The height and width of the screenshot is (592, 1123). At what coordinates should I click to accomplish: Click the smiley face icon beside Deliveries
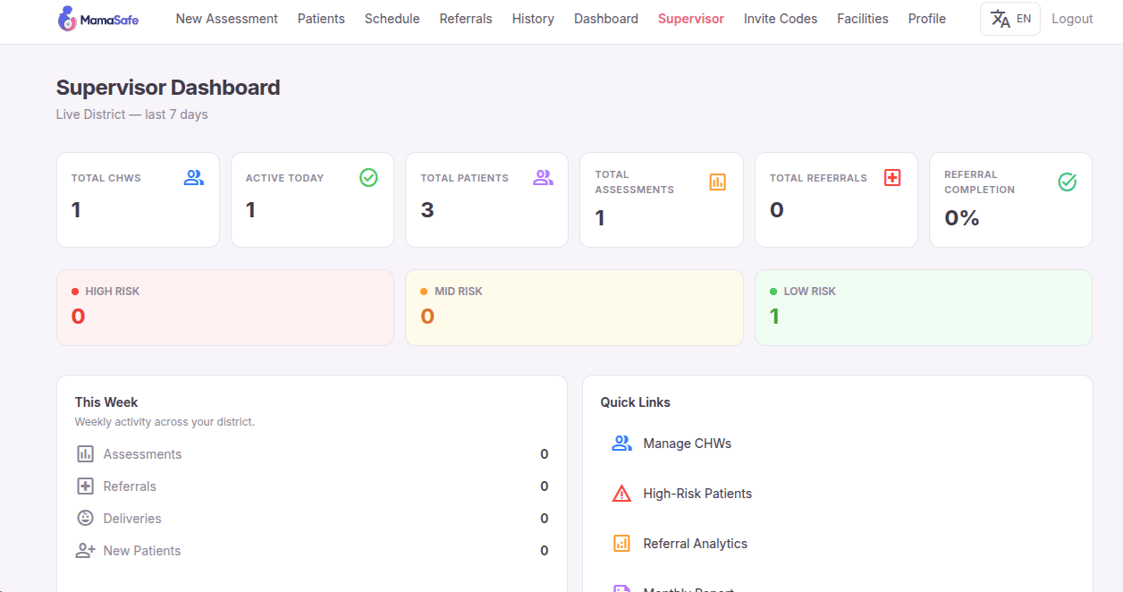pyautogui.click(x=85, y=519)
